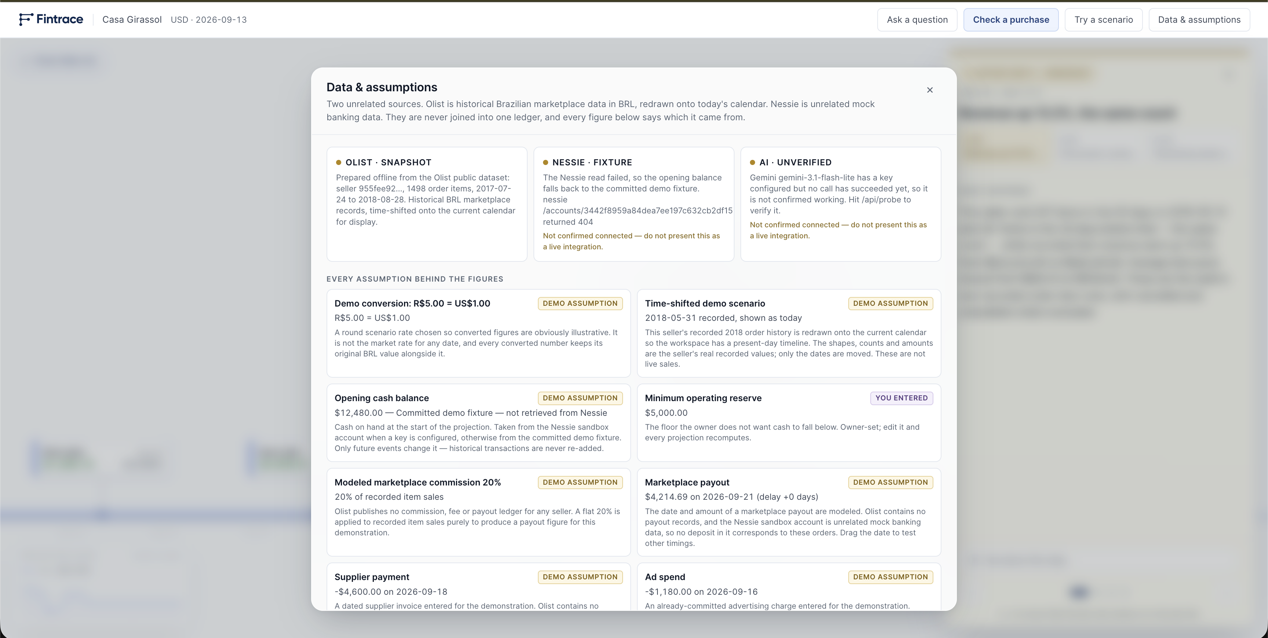Click the Casa Girassol workspace name

pos(132,20)
